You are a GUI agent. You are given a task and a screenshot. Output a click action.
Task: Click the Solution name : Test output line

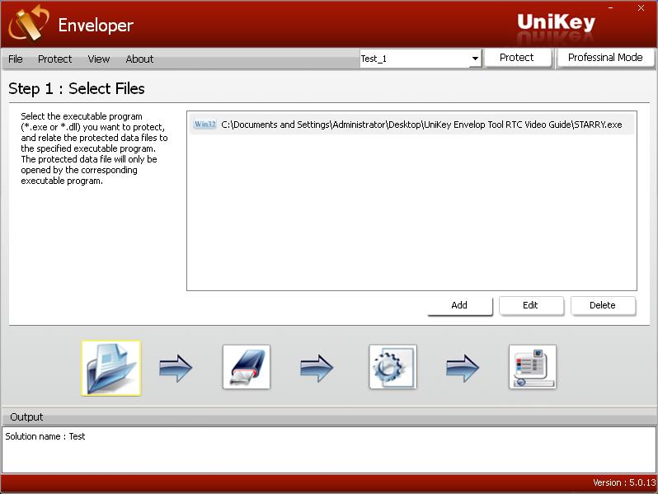[x=45, y=436]
